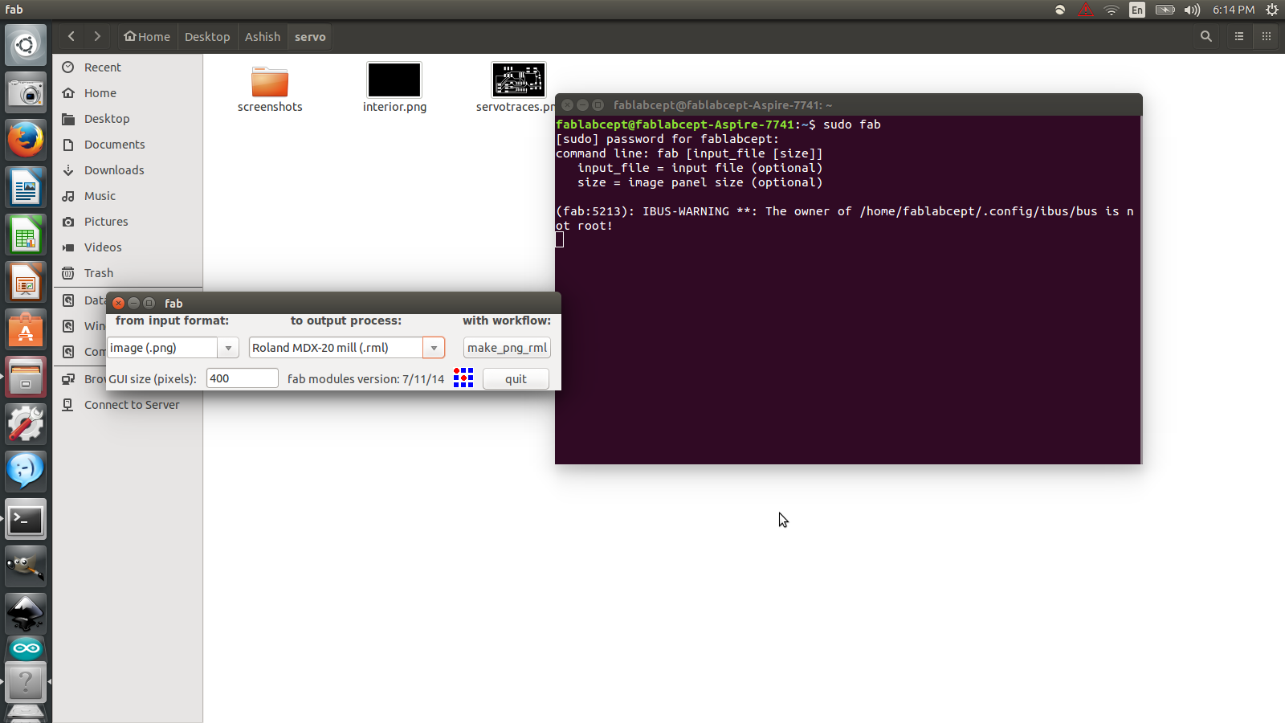This screenshot has height=723, width=1285.
Task: Open the Terminal icon in the launcher
Action: click(26, 520)
